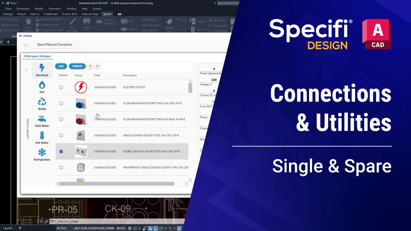
Task: Click the REMOVE button
Action: (77, 66)
